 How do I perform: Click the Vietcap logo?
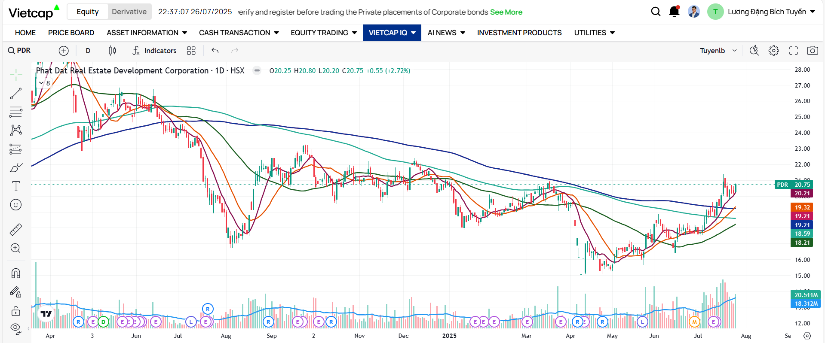34,12
